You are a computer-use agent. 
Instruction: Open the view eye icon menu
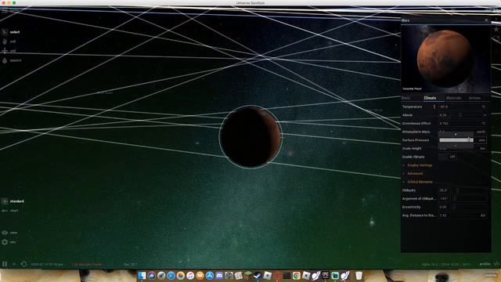5,233
